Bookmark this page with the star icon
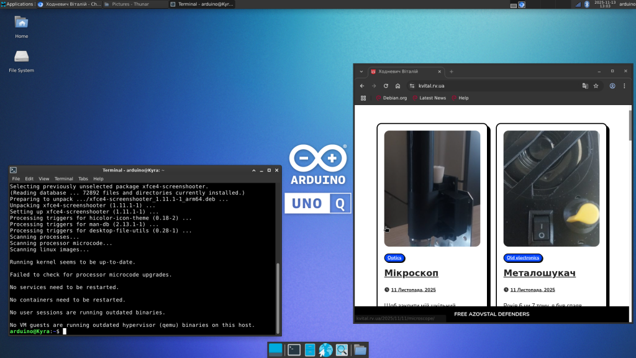 click(x=596, y=86)
